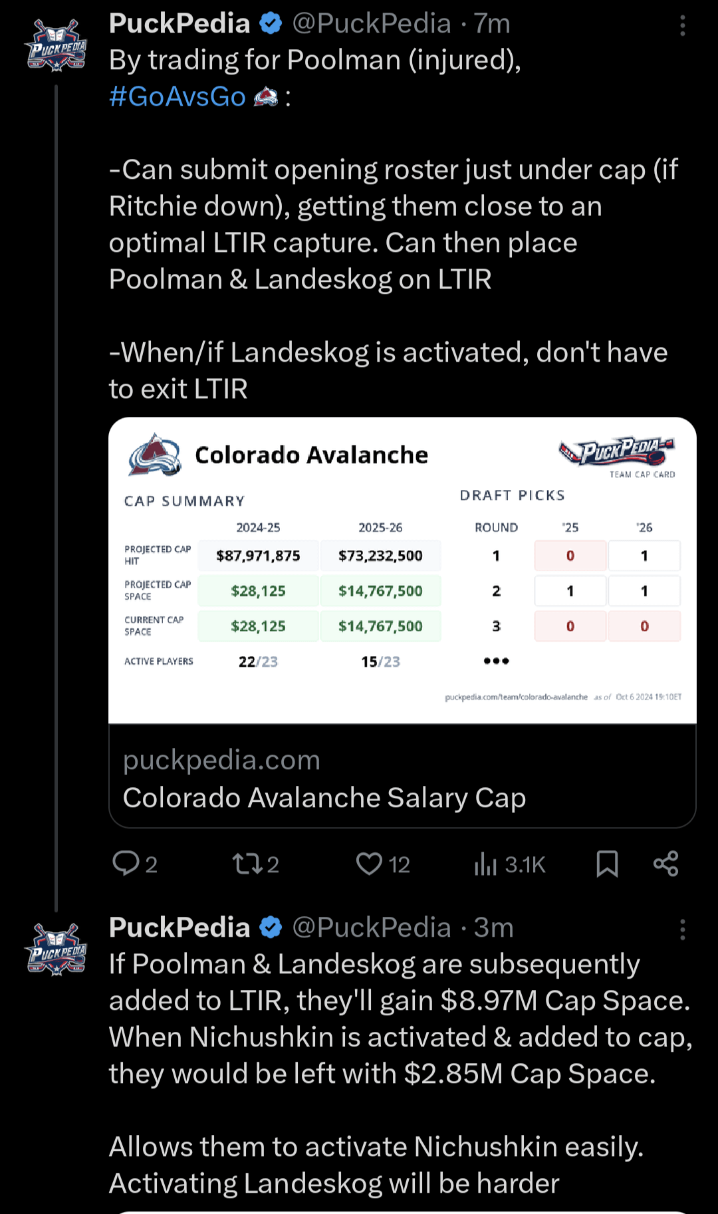Bookmark the Poolman trade tweet
Viewport: 718px width, 1214px height.
[x=607, y=864]
